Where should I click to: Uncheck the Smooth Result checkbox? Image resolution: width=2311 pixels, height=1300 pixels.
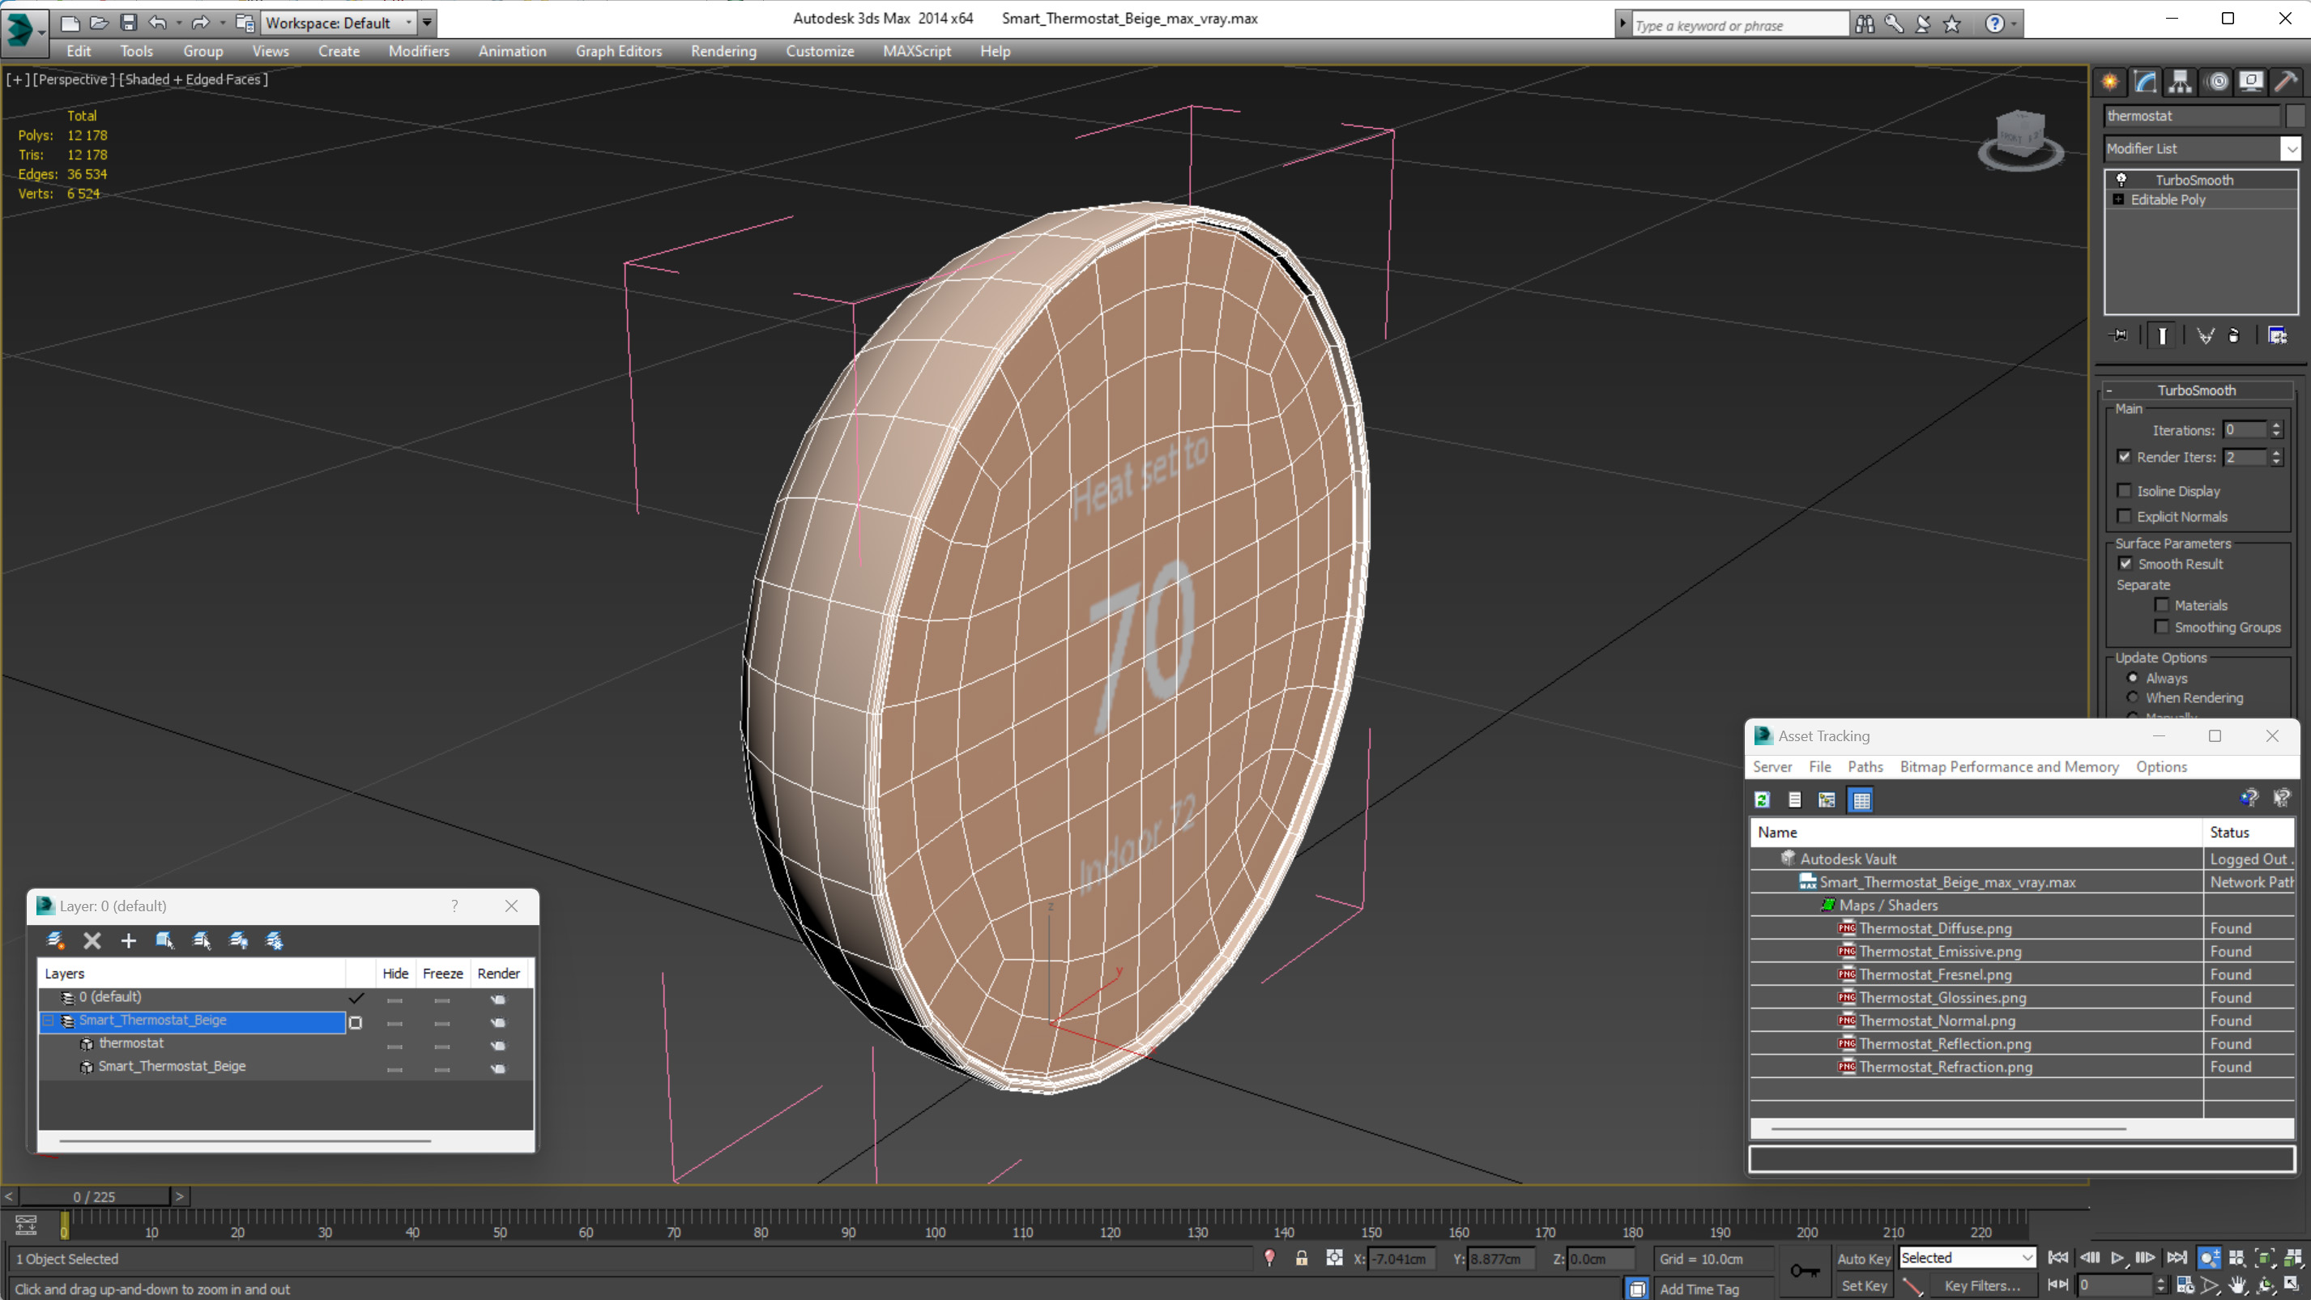coord(2126,564)
